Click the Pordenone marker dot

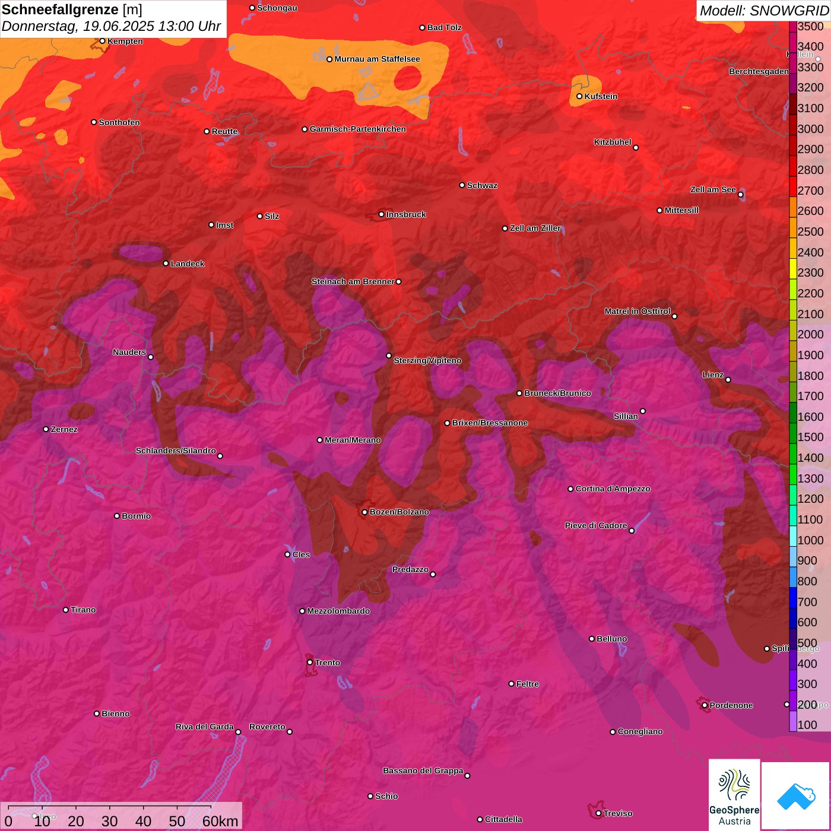point(705,705)
